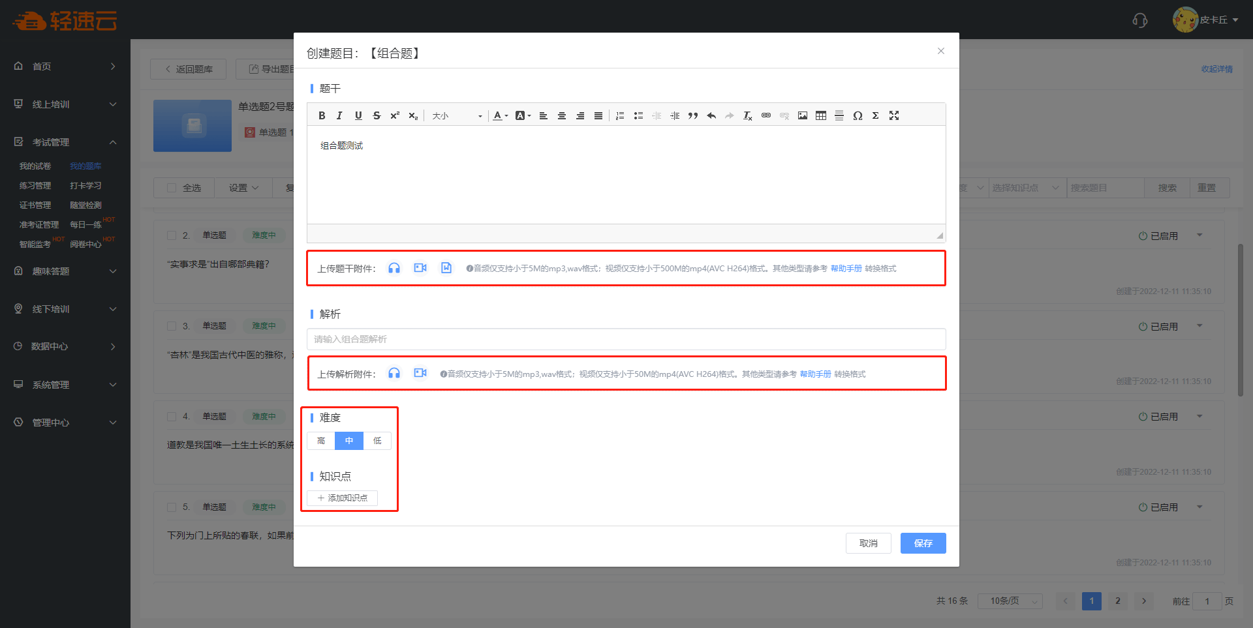The image size is (1253, 628).
Task: Click the blockquote icon in toolbar
Action: pos(693,115)
